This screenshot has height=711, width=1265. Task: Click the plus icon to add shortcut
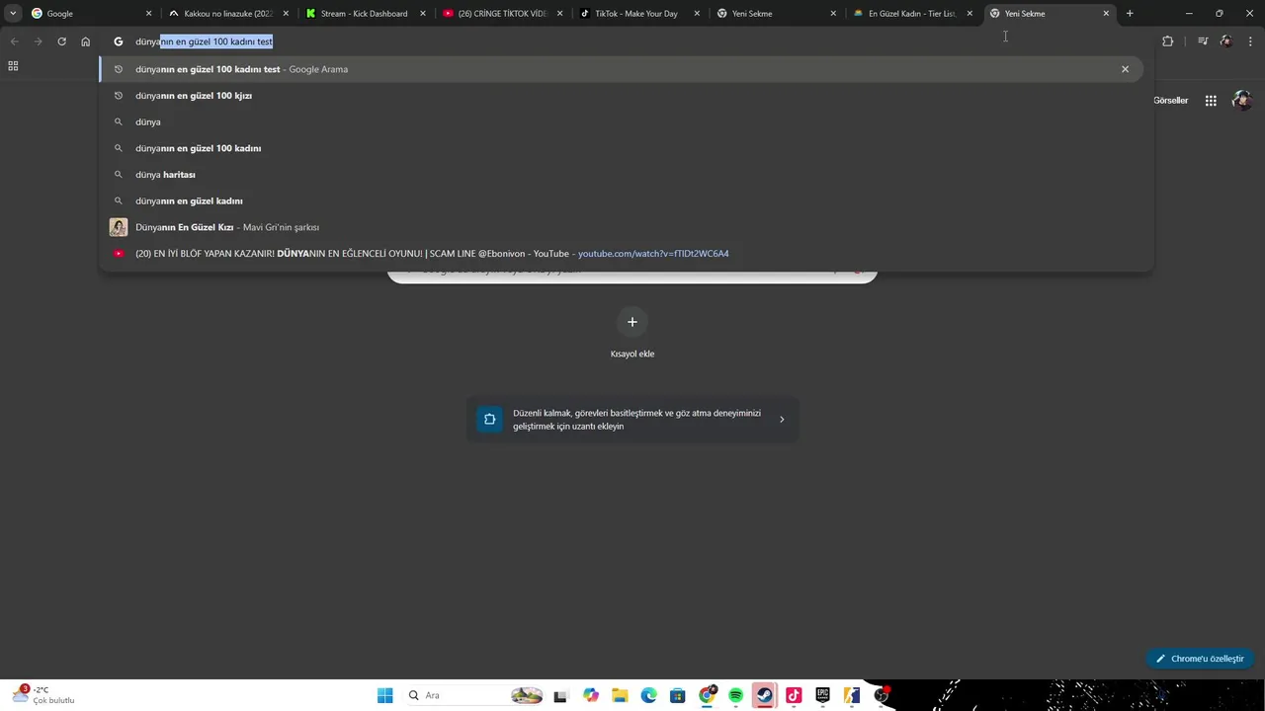coord(632,322)
